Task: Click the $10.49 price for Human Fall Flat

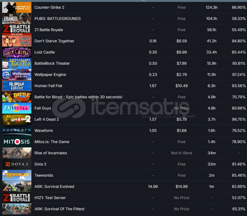Action: coord(181,86)
